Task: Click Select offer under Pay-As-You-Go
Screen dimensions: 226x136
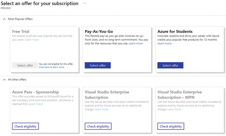Action: pyautogui.click(x=98, y=65)
